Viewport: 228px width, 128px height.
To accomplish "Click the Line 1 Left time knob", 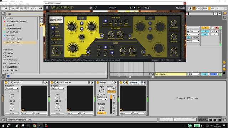I will (x=71, y=27).
